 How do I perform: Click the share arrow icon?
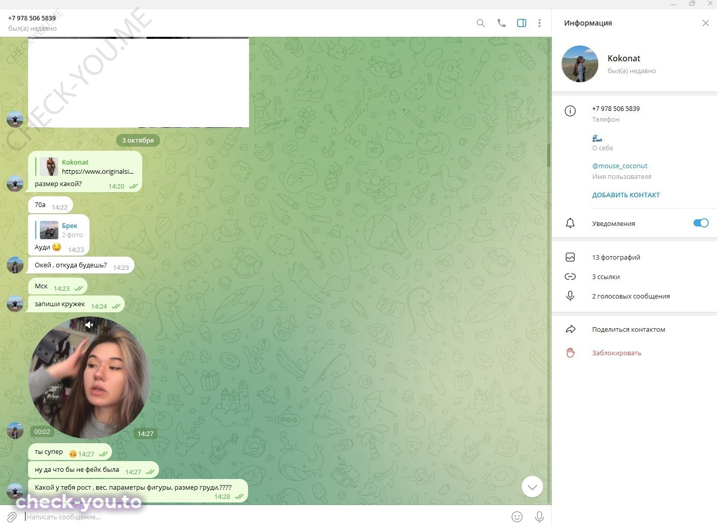pos(570,329)
